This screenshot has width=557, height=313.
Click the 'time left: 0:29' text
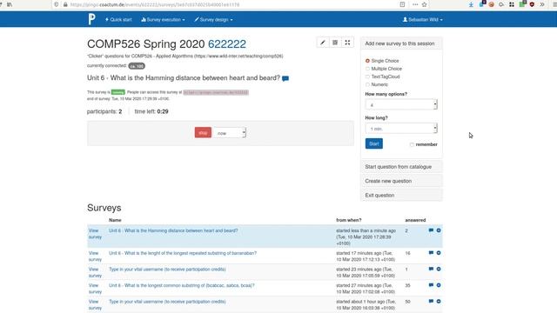(151, 111)
